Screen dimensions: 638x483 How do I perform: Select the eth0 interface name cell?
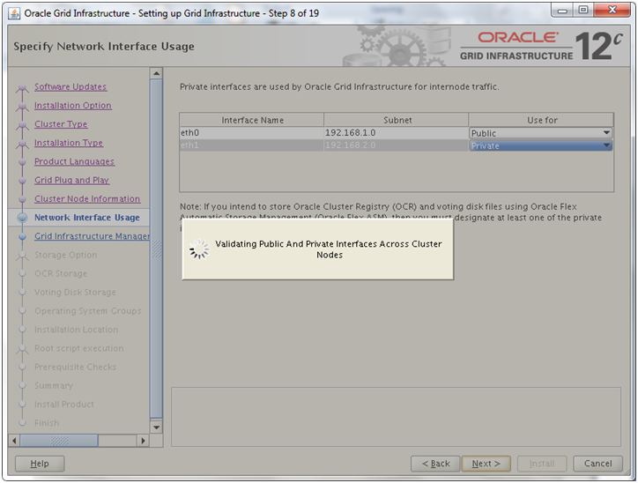(x=252, y=133)
